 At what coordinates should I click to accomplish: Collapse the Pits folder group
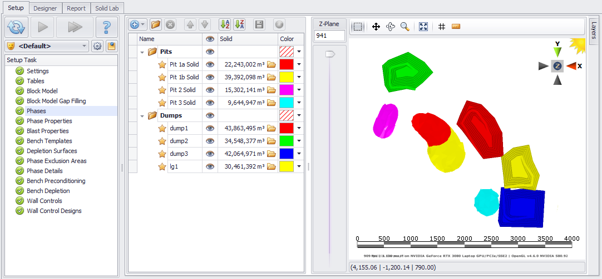point(142,52)
